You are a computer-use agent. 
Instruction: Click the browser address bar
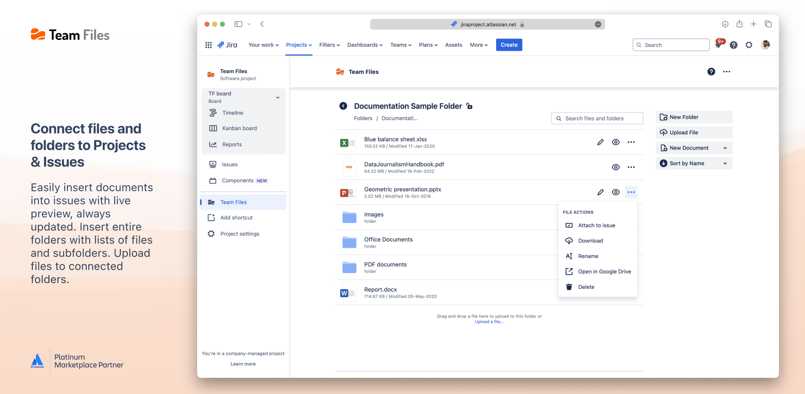tap(487, 25)
